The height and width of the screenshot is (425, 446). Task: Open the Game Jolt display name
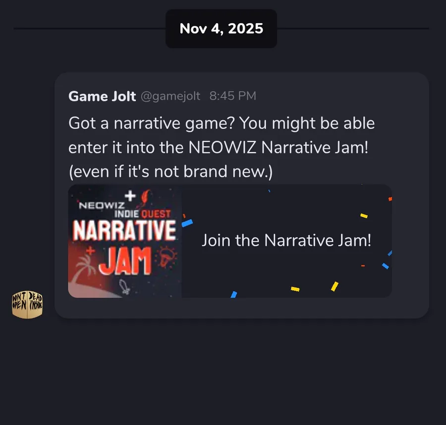click(102, 96)
